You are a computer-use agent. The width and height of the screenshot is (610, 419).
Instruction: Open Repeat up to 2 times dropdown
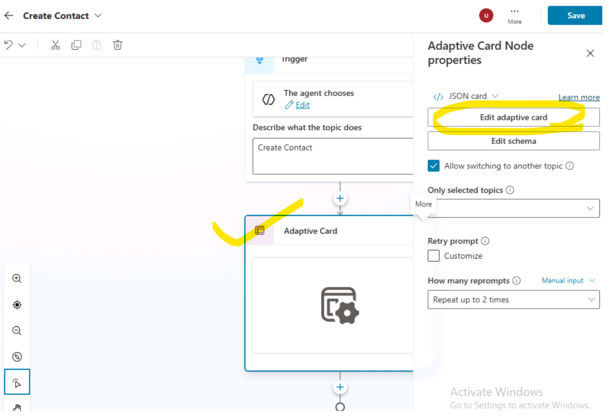click(x=513, y=300)
